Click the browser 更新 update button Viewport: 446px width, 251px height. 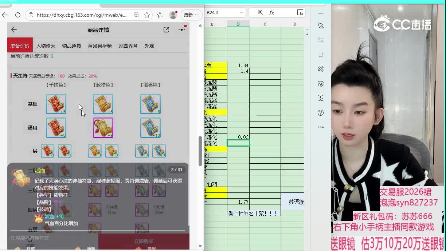[x=192, y=15]
